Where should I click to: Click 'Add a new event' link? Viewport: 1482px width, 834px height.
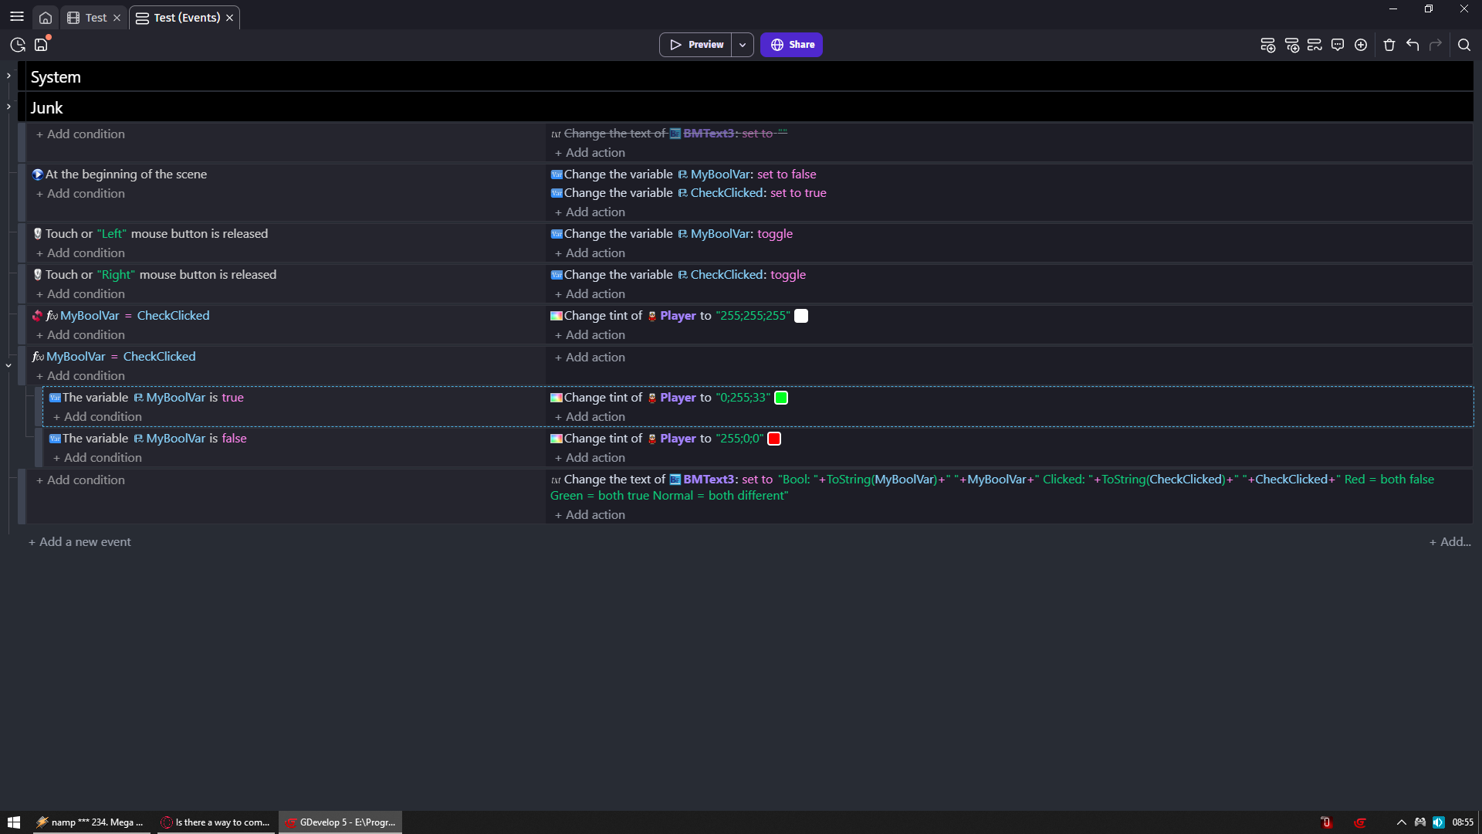coord(80,542)
